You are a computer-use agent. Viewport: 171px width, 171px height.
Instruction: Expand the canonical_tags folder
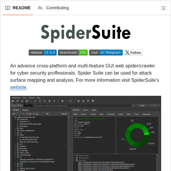click(x=15, y=155)
